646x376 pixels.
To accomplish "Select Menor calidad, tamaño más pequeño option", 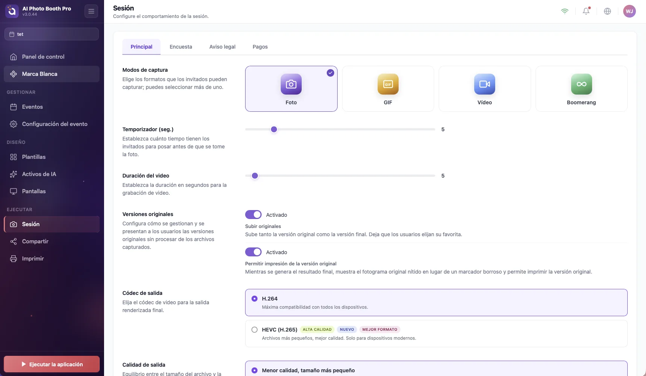I will coord(436,369).
